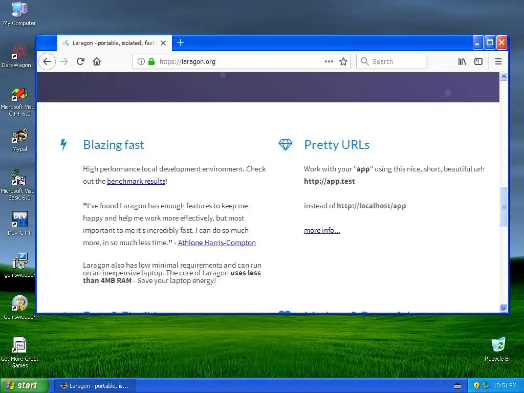Close the Laragon tab
The width and height of the screenshot is (524, 393).
tap(163, 43)
